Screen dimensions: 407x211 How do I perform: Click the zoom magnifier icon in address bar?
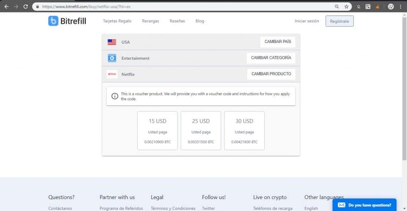[x=337, y=7]
